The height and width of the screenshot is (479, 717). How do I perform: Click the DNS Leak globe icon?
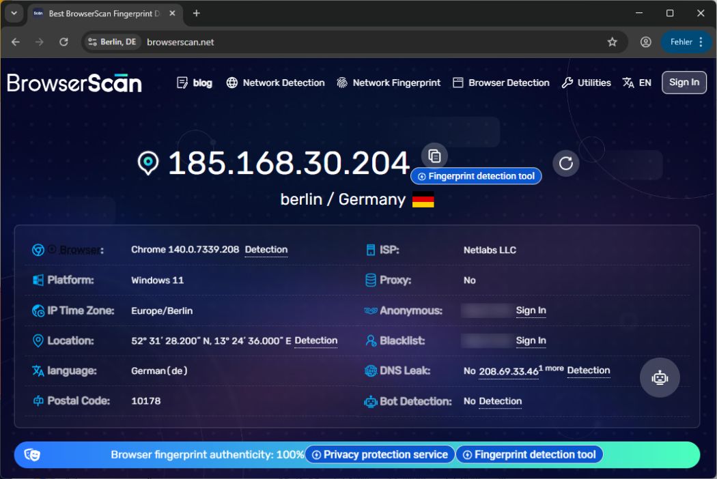(370, 371)
